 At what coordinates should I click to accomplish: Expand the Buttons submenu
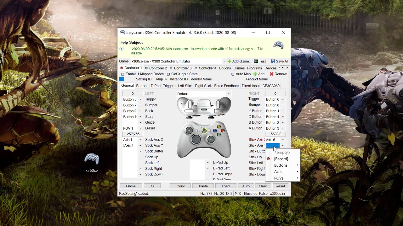point(283,165)
